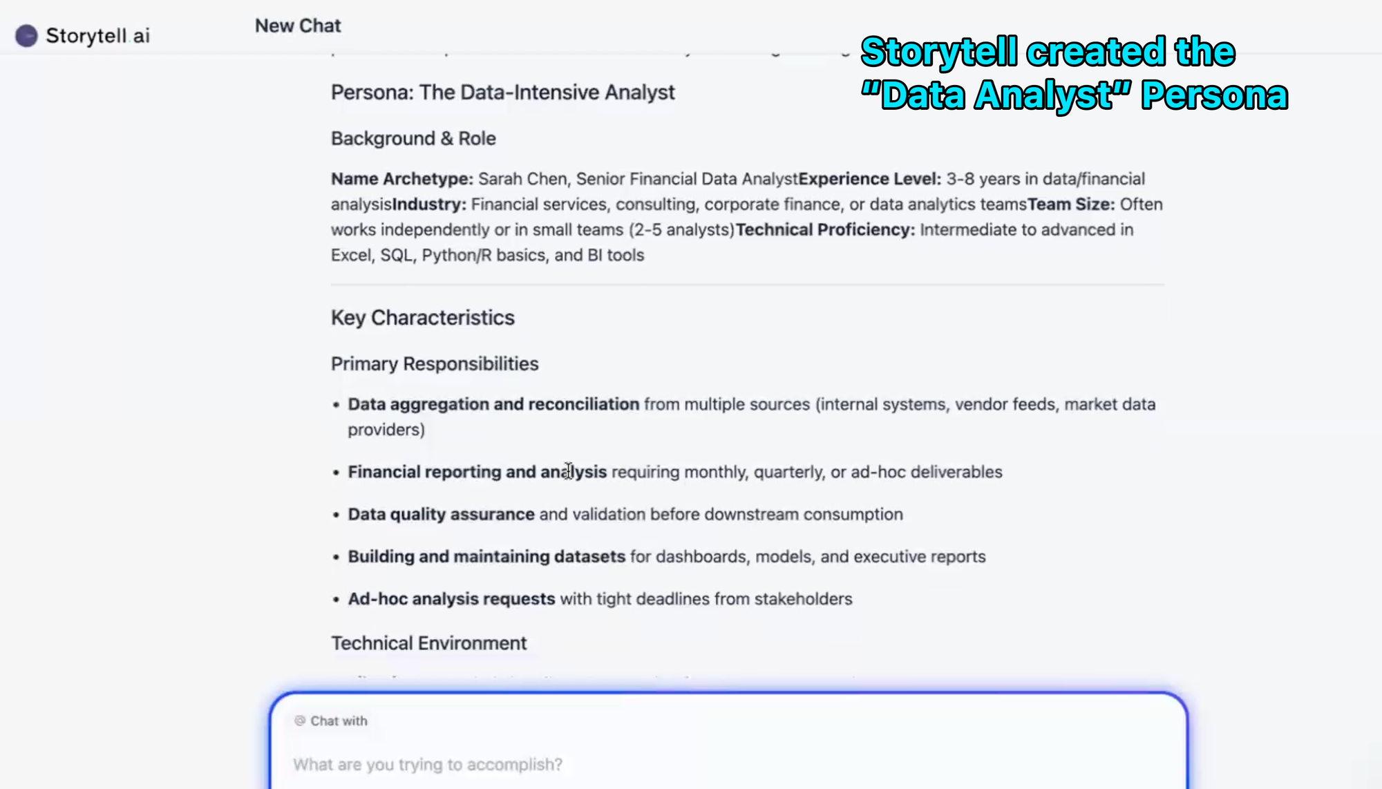Click the 'Data aggregation and reconciliation' bullet text
The width and height of the screenshot is (1382, 789).
pos(493,404)
